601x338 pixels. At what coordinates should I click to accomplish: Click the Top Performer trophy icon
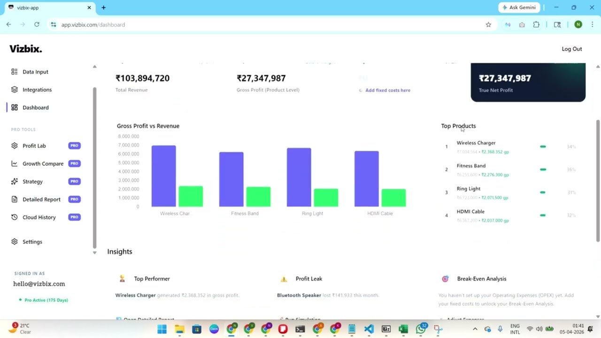pos(122,279)
